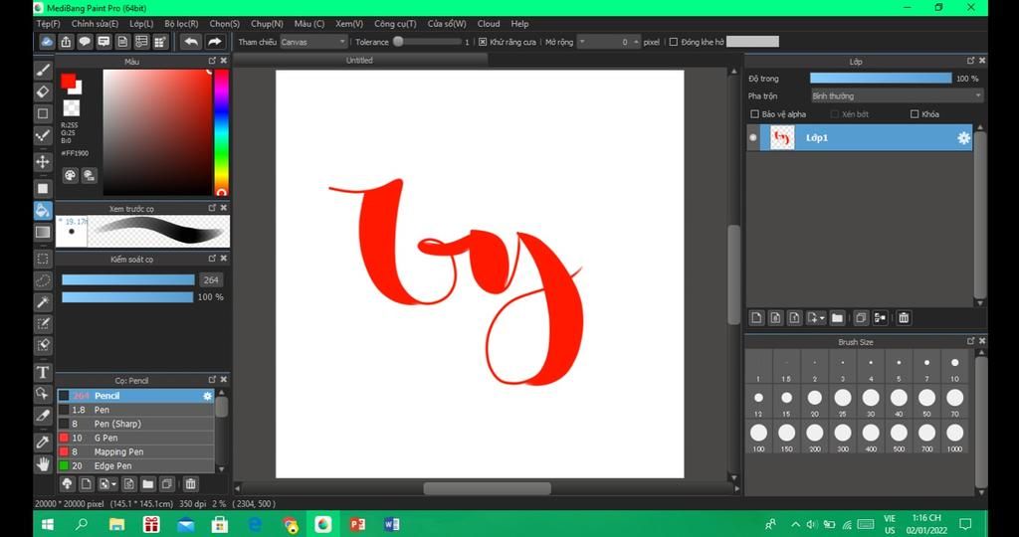Open the Bộ lọc(R) menu

click(x=181, y=24)
